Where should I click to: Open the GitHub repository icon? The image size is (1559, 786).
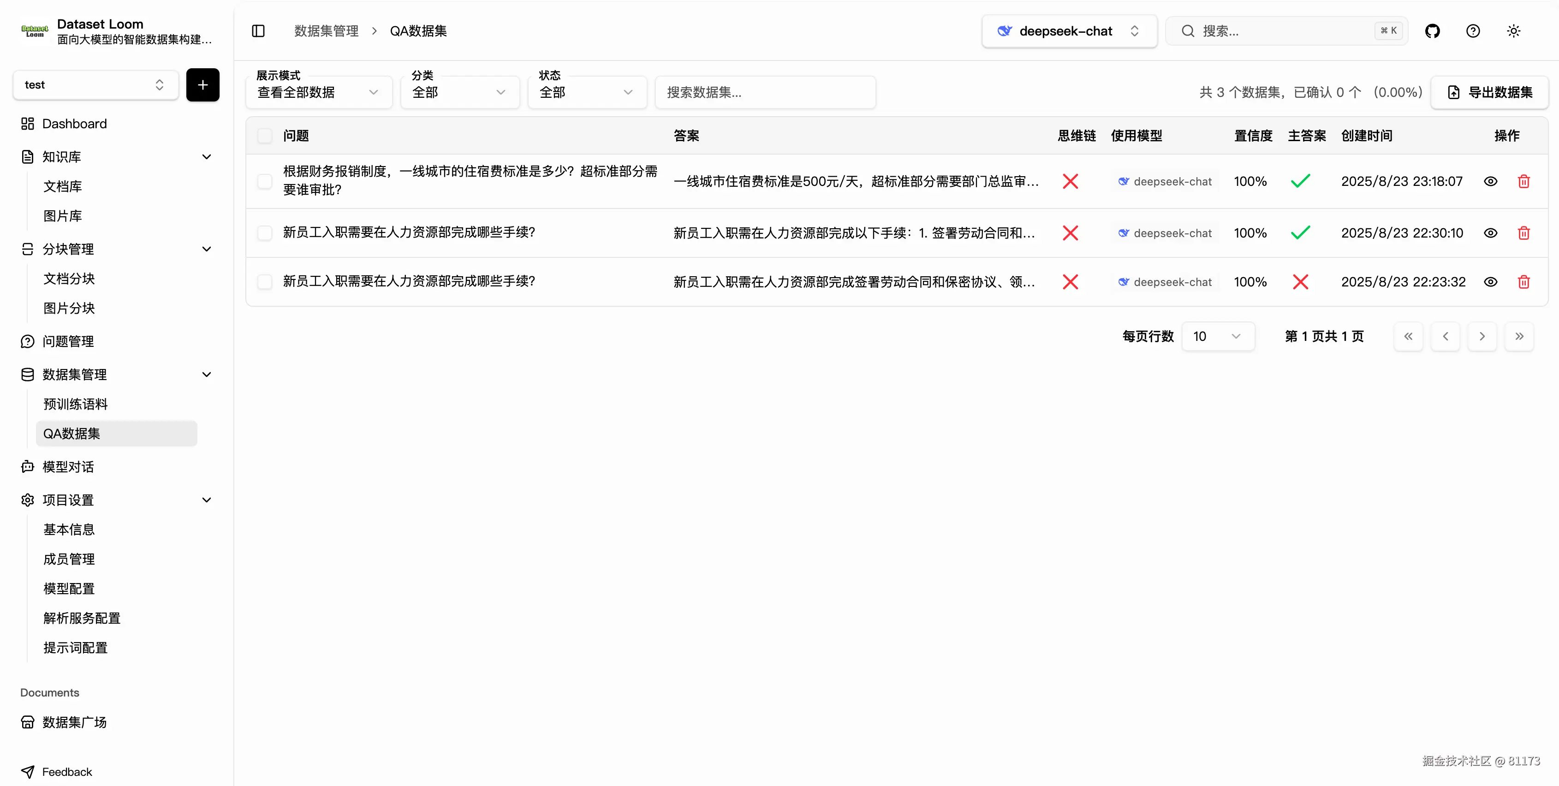point(1433,30)
